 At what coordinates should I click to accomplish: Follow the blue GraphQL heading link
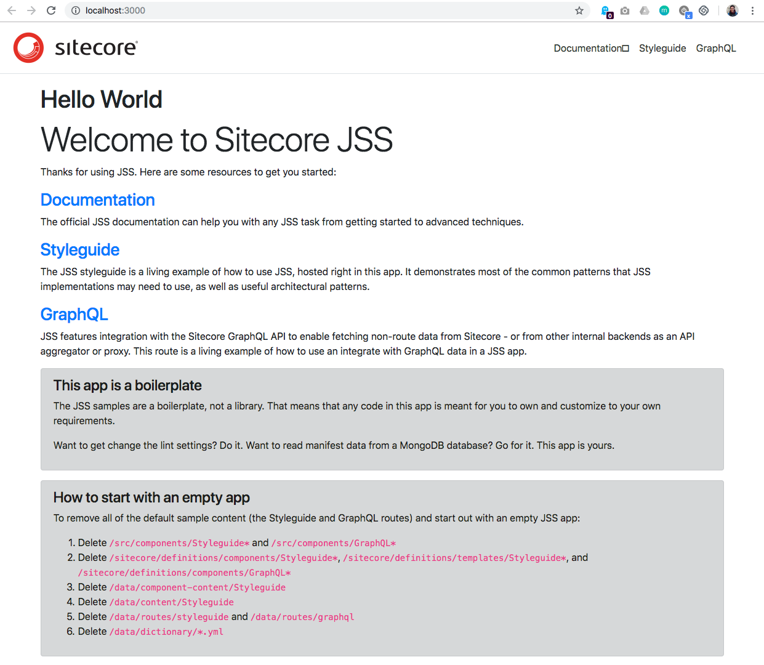pyautogui.click(x=74, y=314)
